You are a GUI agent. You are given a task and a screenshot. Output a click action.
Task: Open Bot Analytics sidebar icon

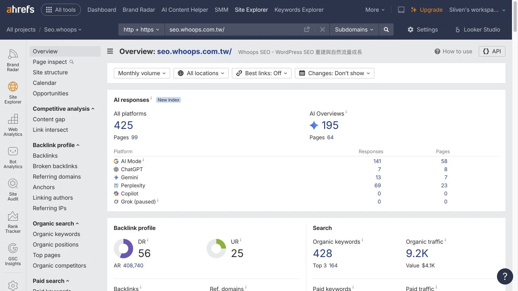click(x=13, y=158)
